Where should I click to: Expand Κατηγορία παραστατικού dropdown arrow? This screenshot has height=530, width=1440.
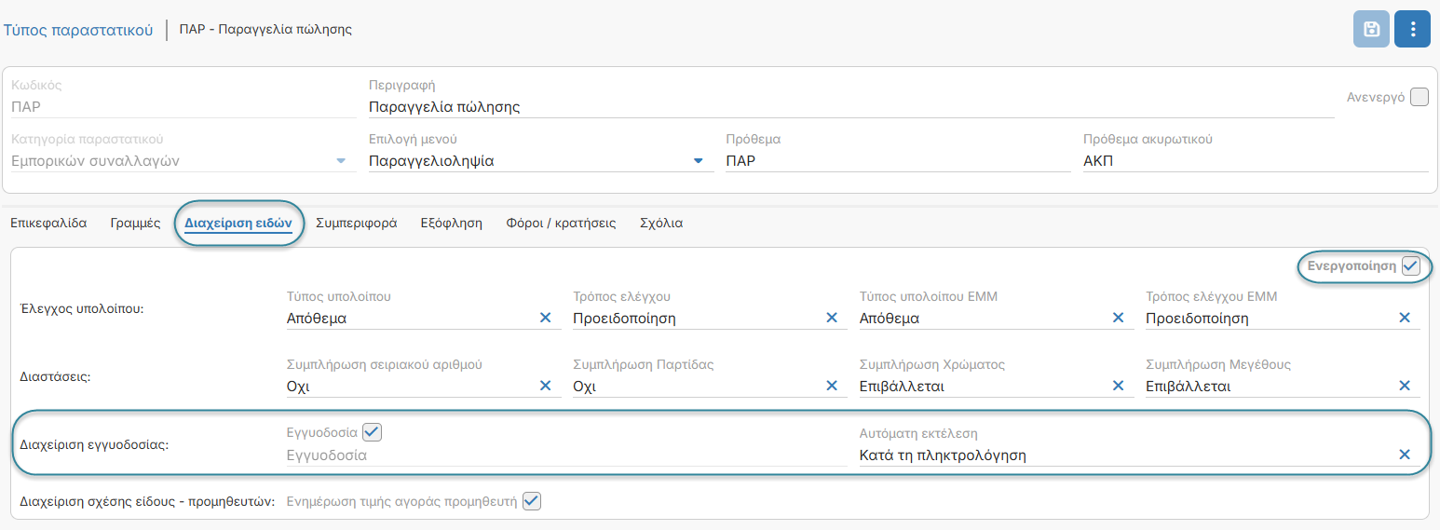click(x=340, y=161)
